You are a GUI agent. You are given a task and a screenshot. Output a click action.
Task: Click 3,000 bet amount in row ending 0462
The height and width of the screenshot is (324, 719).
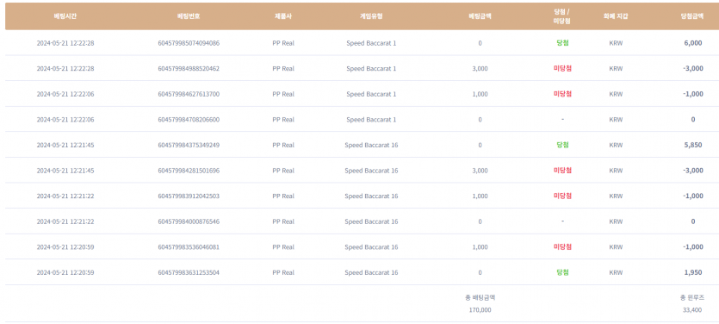tap(480, 69)
